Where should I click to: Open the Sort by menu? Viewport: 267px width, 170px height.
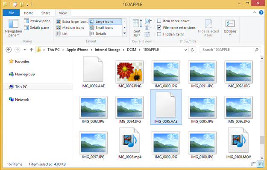coord(137,28)
